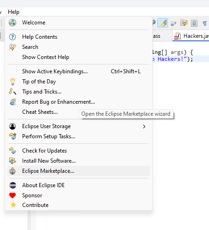
Task: Select the Welcome menu entry
Action: (x=78, y=23)
